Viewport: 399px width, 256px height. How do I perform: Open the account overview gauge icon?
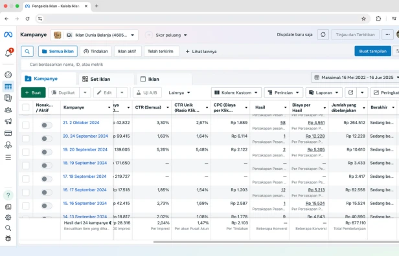[8, 75]
